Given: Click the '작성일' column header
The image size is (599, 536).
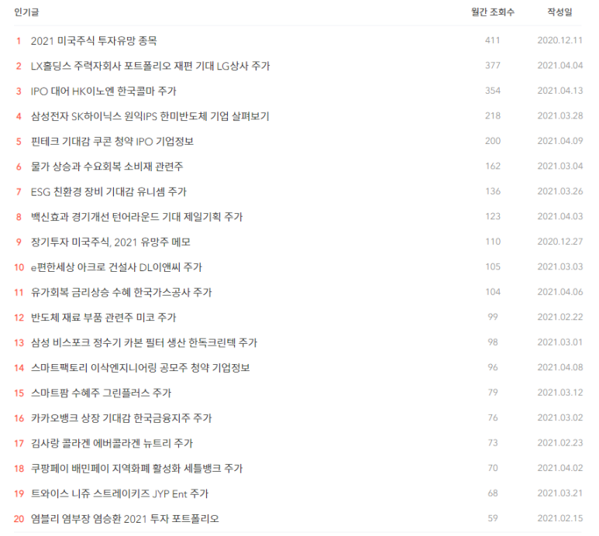Looking at the screenshot, I should pyautogui.click(x=559, y=12).
